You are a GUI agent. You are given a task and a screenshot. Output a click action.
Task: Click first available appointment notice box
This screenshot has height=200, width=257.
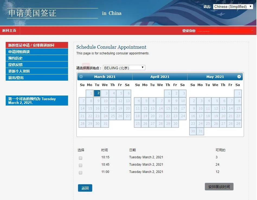[x=37, y=100]
